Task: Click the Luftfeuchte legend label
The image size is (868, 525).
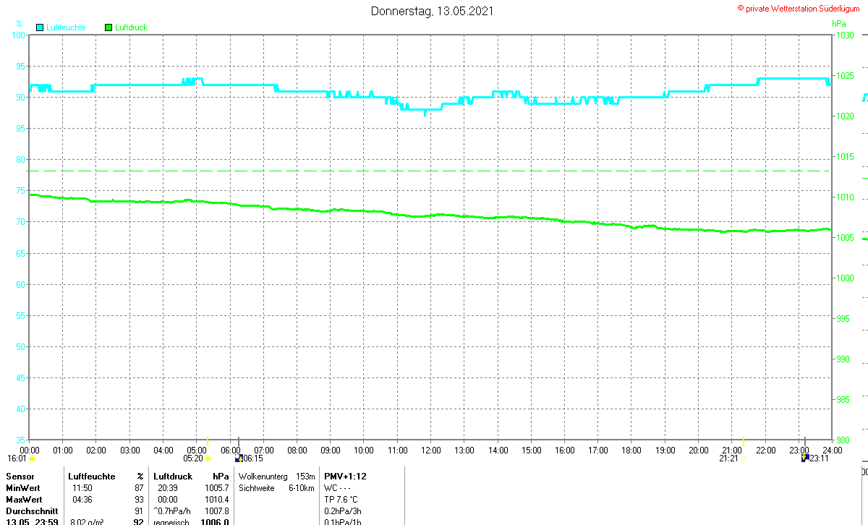Action: tap(66, 27)
